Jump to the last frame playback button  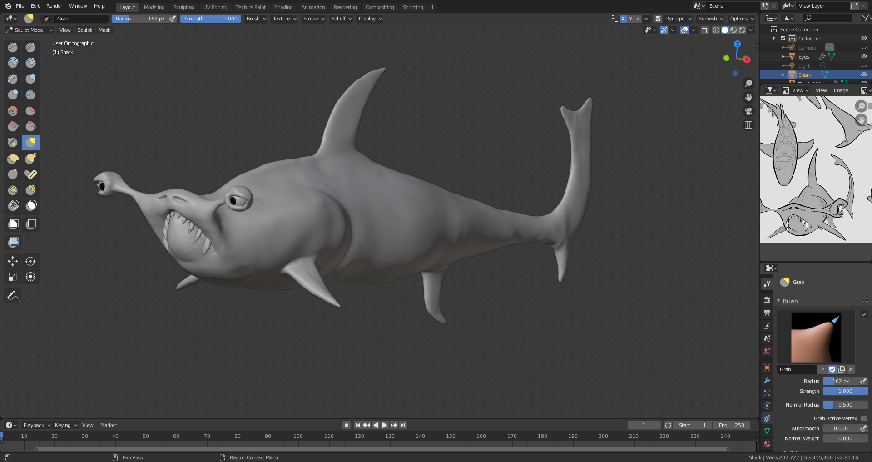[402, 425]
